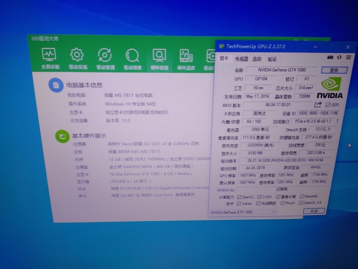Screen dimensions: 358x269
Task: Click the 2560 单元 shaders value
Action: pos(260,130)
